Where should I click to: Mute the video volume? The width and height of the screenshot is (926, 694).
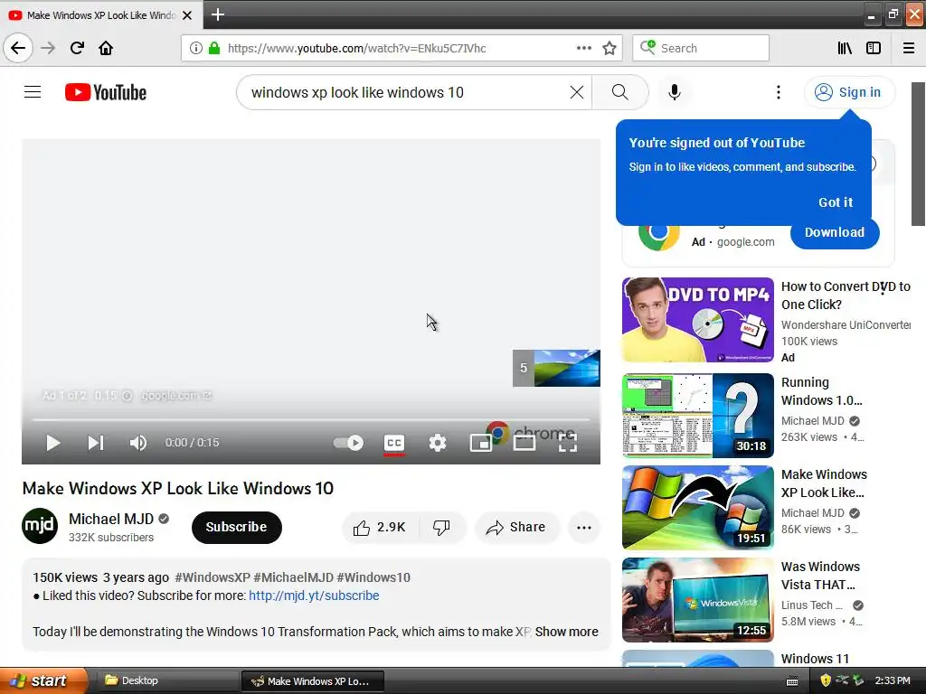pos(138,443)
